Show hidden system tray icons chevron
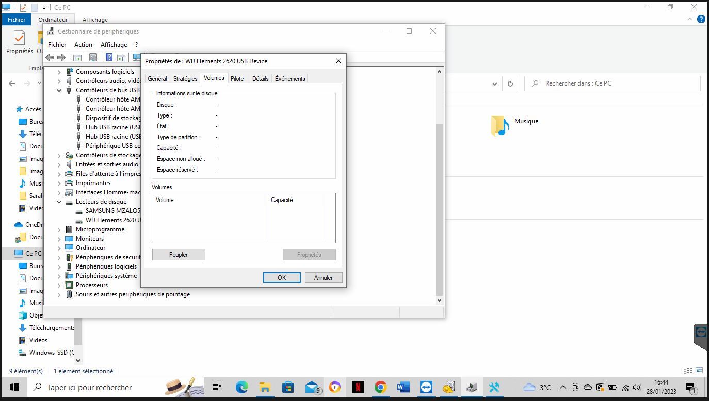This screenshot has height=401, width=709. coord(562,387)
